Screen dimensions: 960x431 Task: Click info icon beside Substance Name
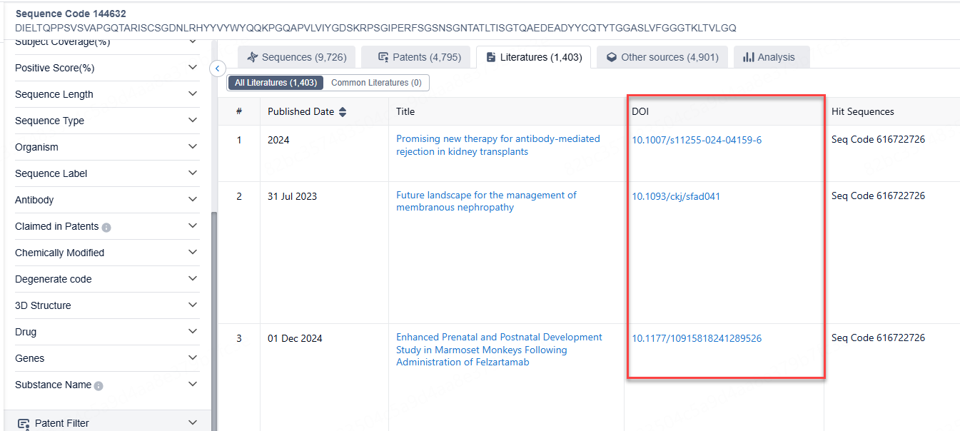98,386
